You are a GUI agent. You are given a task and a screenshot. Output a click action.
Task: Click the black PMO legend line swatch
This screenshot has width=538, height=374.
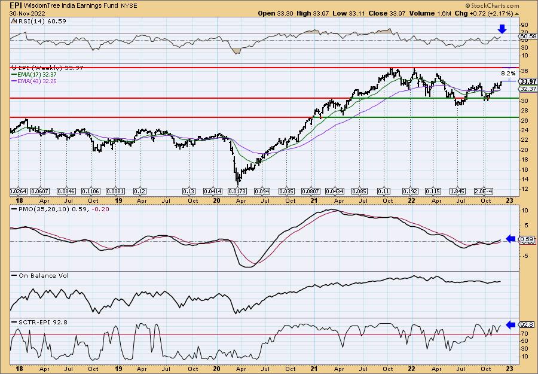[14, 209]
